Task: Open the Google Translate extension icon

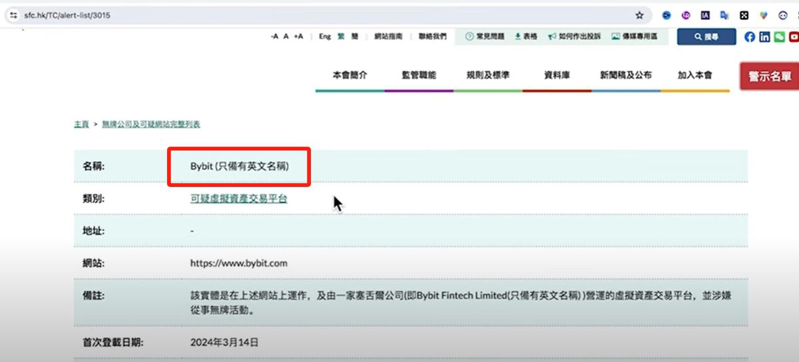Action: 724,15
